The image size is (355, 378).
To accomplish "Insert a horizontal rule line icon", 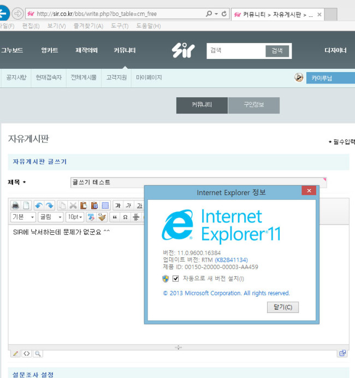I will tap(136, 217).
